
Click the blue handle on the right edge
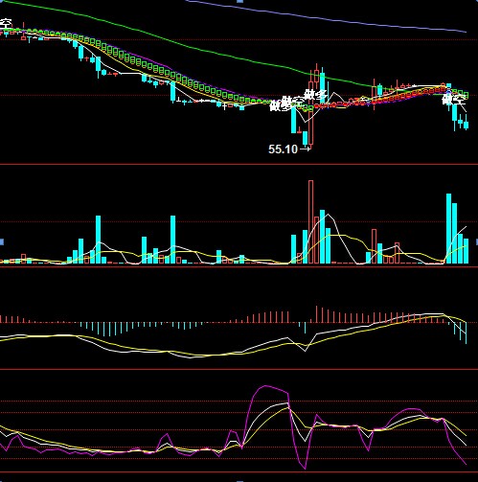pos(476,241)
